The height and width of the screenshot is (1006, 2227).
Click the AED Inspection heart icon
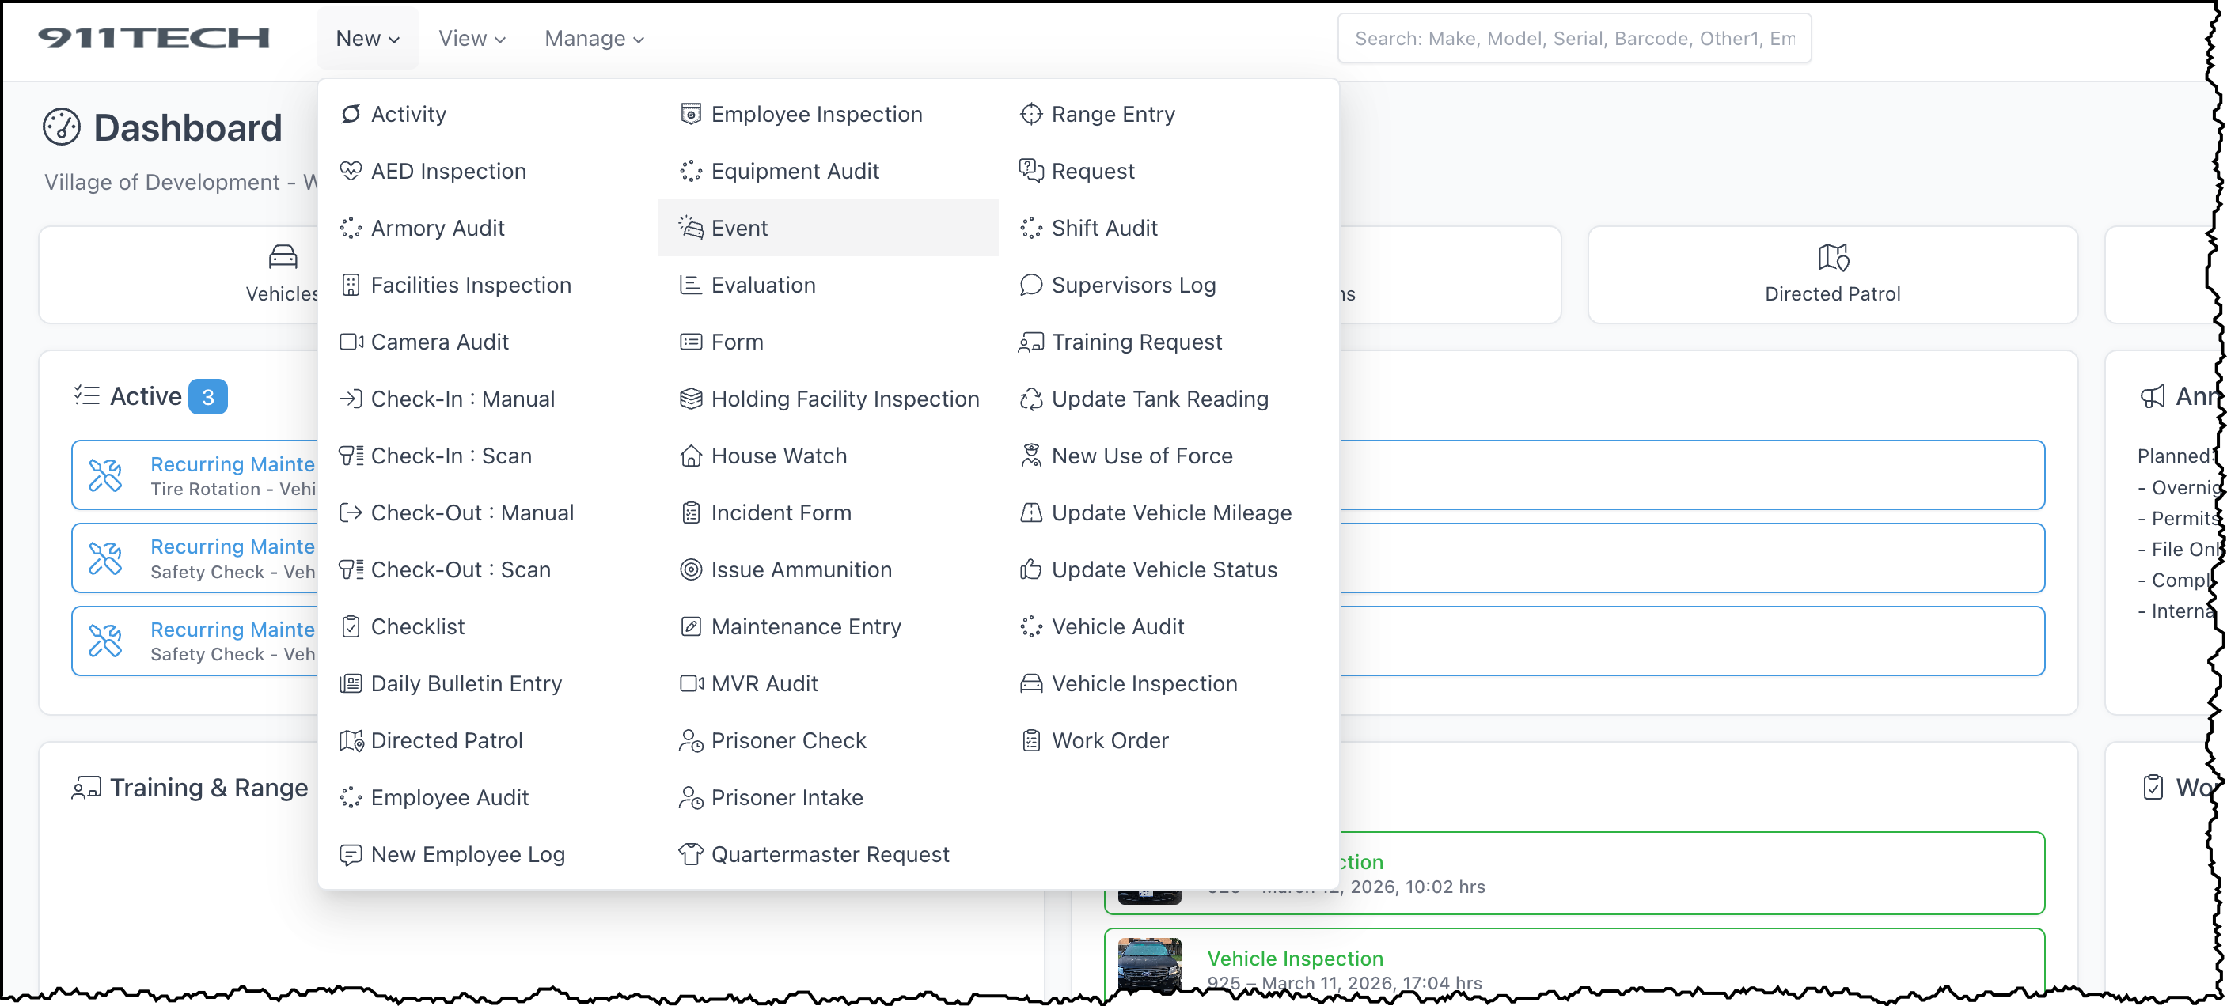point(350,171)
